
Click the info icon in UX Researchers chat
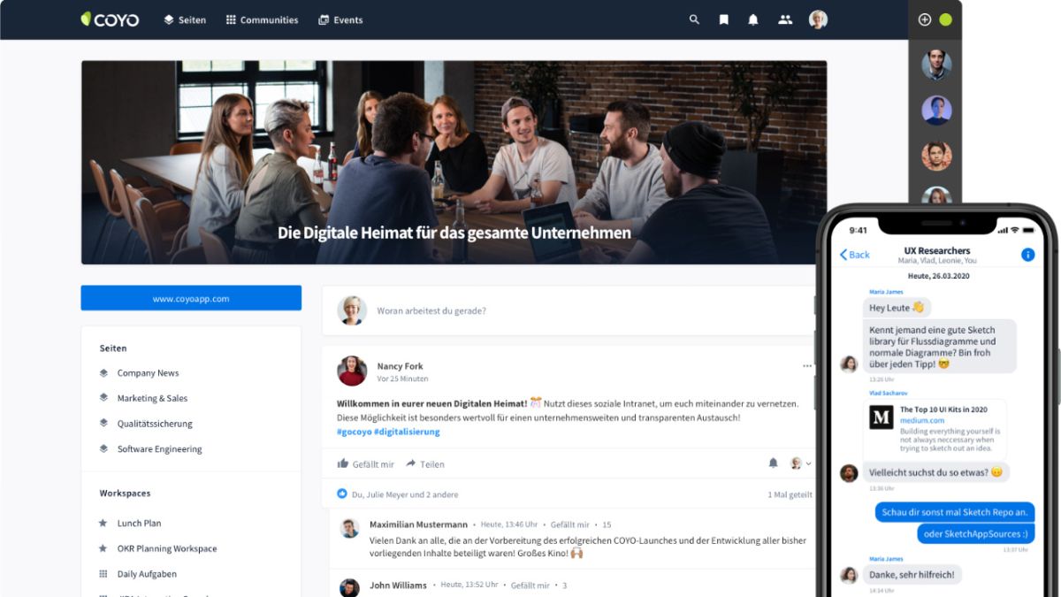pyautogui.click(x=1027, y=255)
